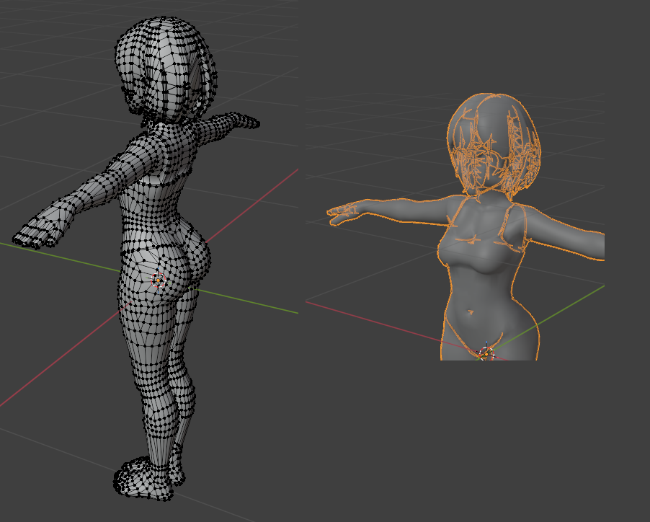
Task: Click the navel on the orange-outlined model
Action: (471, 311)
